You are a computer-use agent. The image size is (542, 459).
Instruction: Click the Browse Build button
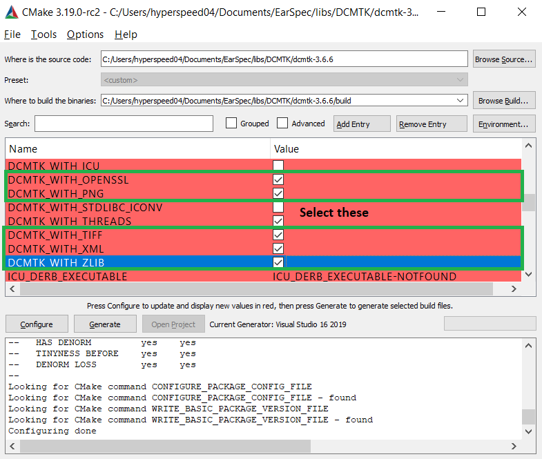504,101
